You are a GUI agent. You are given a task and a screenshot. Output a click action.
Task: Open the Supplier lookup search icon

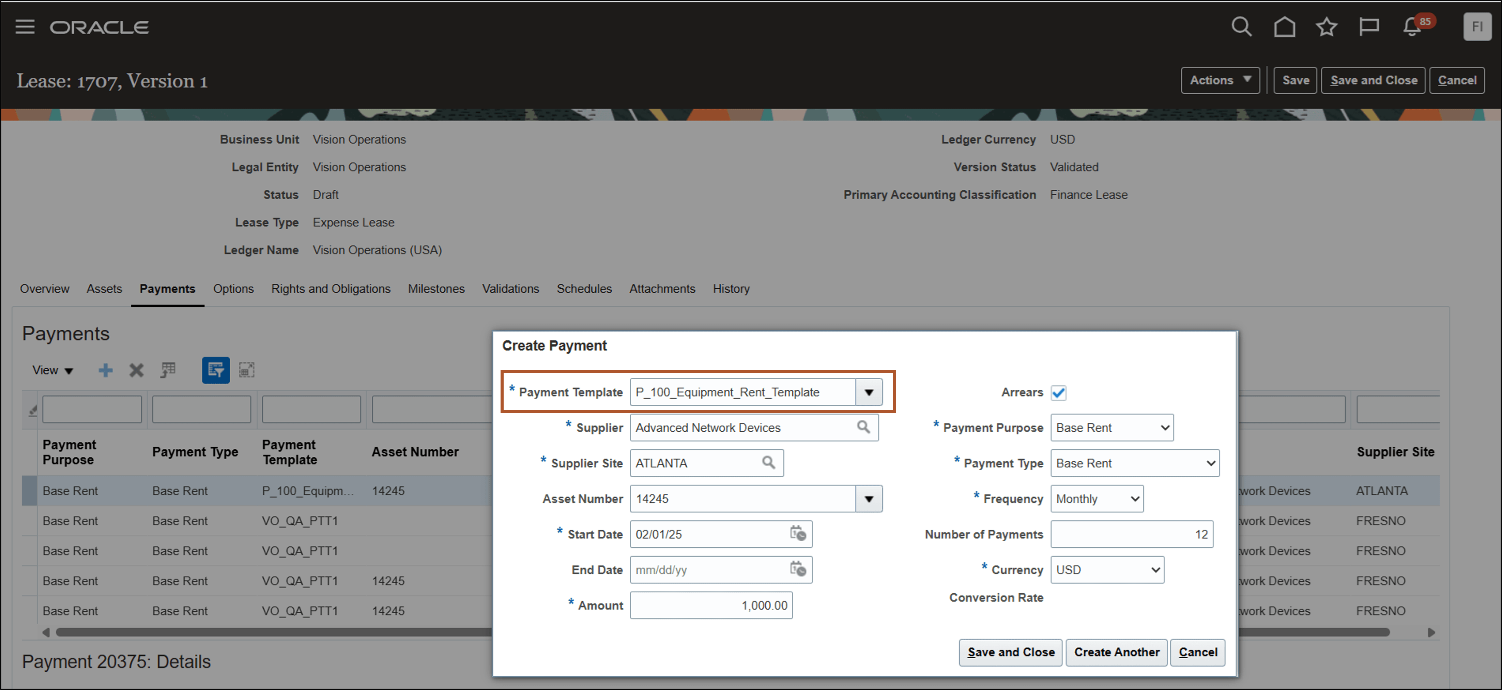863,427
